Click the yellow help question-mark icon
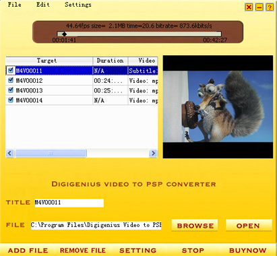The width and height of the screenshot is (277, 256). point(270,7)
